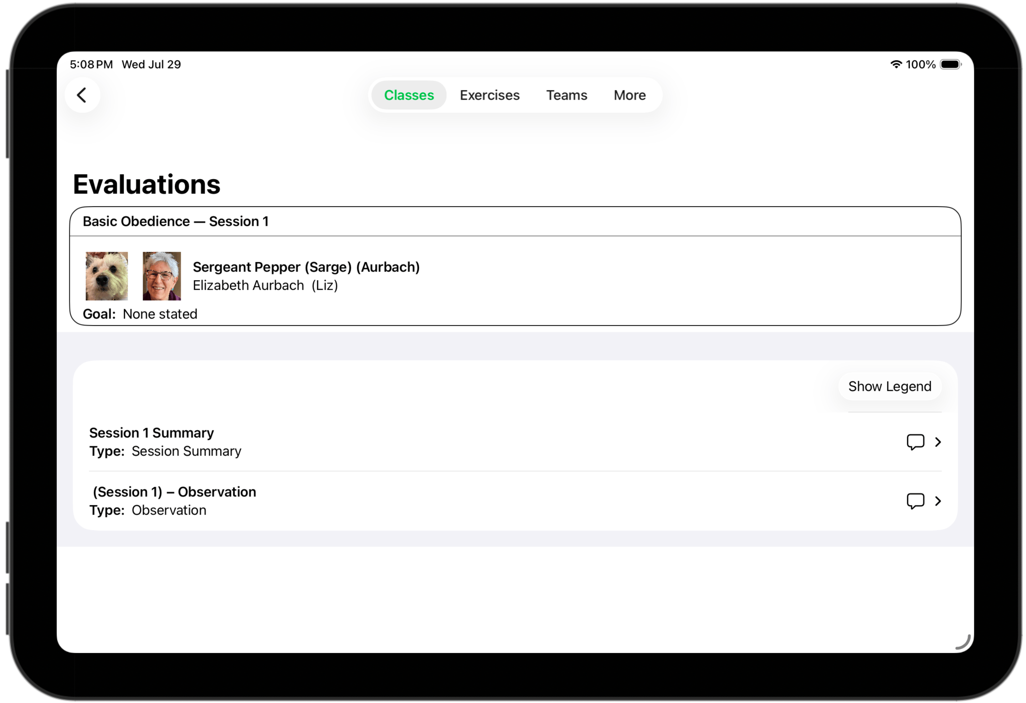Tap Type: Observation label
The width and height of the screenshot is (1026, 703).
coord(147,510)
